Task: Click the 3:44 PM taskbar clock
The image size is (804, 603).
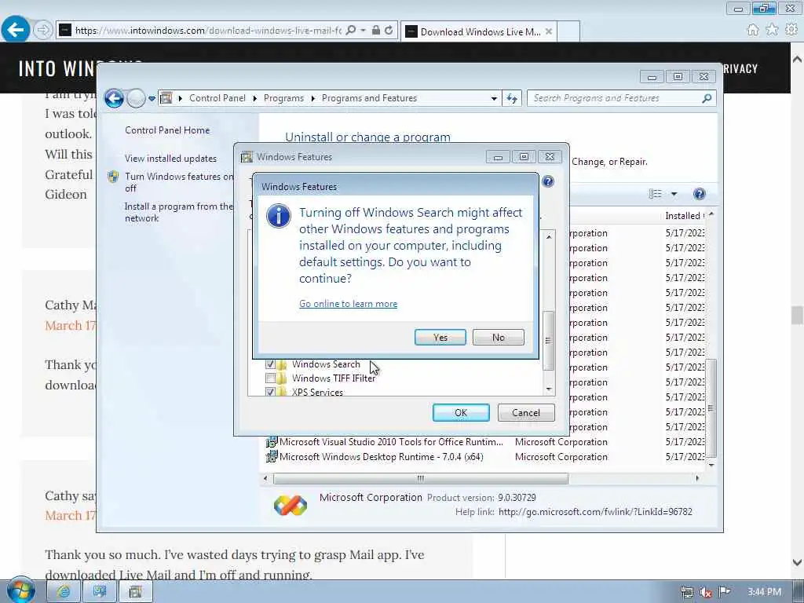Action: 764,592
